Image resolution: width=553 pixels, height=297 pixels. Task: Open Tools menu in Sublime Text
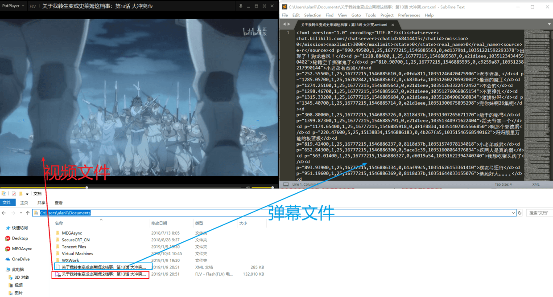(371, 15)
